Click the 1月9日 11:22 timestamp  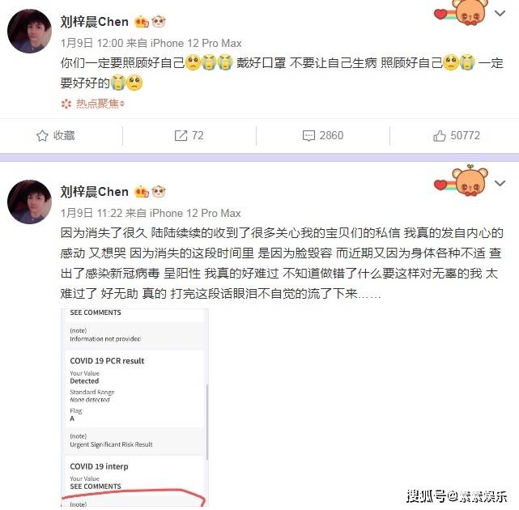click(91, 213)
